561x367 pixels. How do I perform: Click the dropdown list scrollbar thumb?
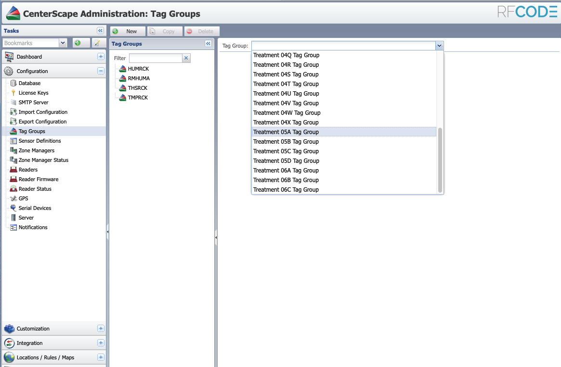coord(440,160)
